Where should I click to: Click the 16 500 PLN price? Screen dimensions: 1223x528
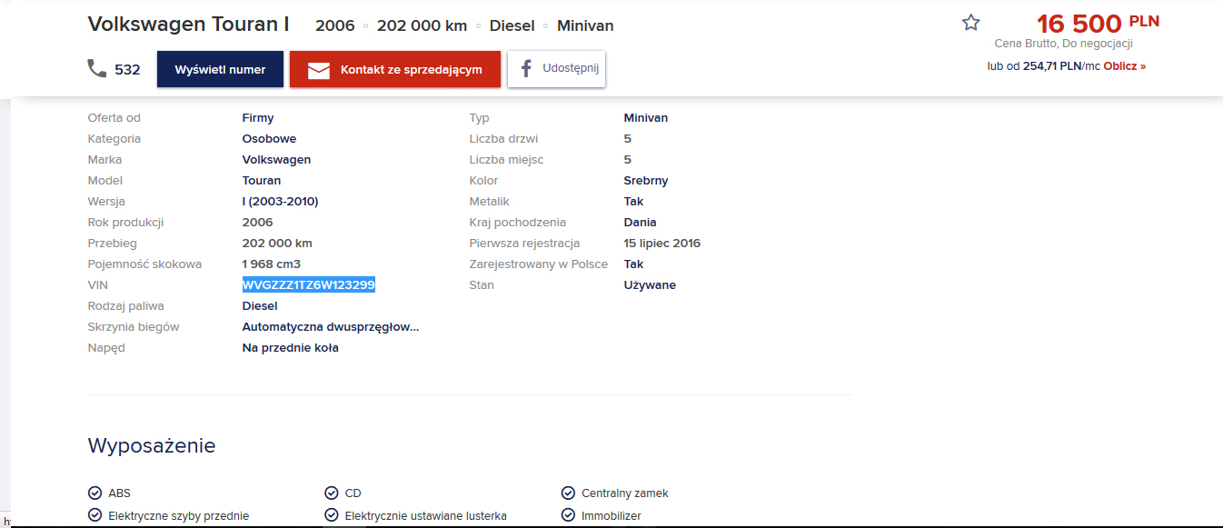[x=1097, y=24]
